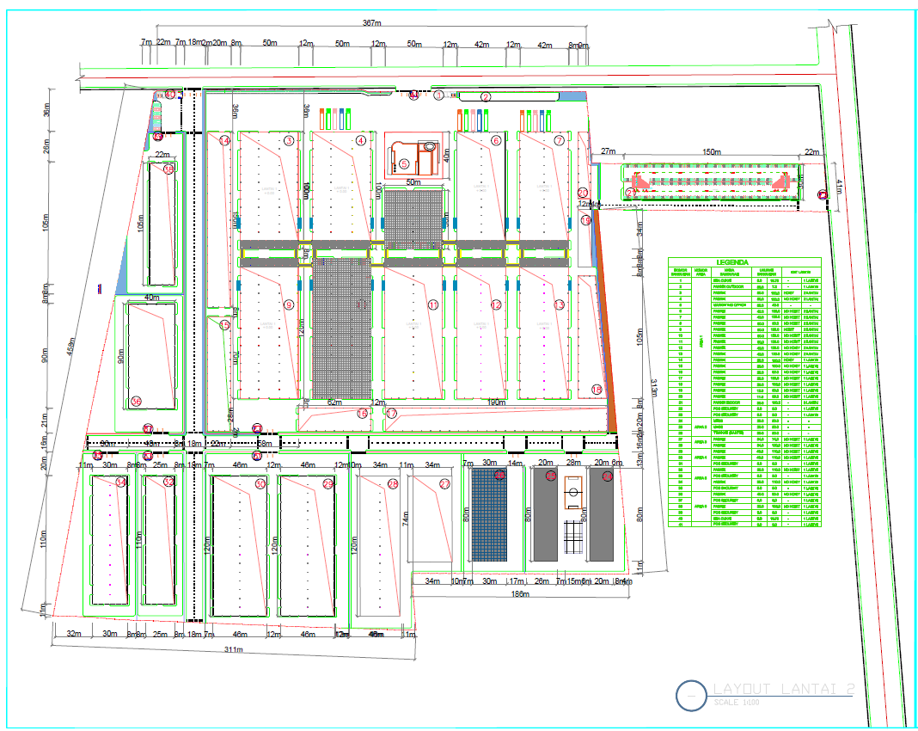Click the blue grid hatched area 26
Image resolution: width=918 pixels, height=731 pixels.
click(x=489, y=514)
